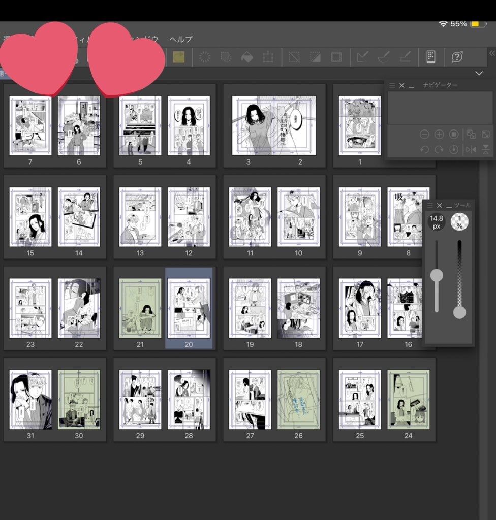Click the half-filled diagonal square icon
Viewport: 496px width, 520px height.
pyautogui.click(x=315, y=57)
